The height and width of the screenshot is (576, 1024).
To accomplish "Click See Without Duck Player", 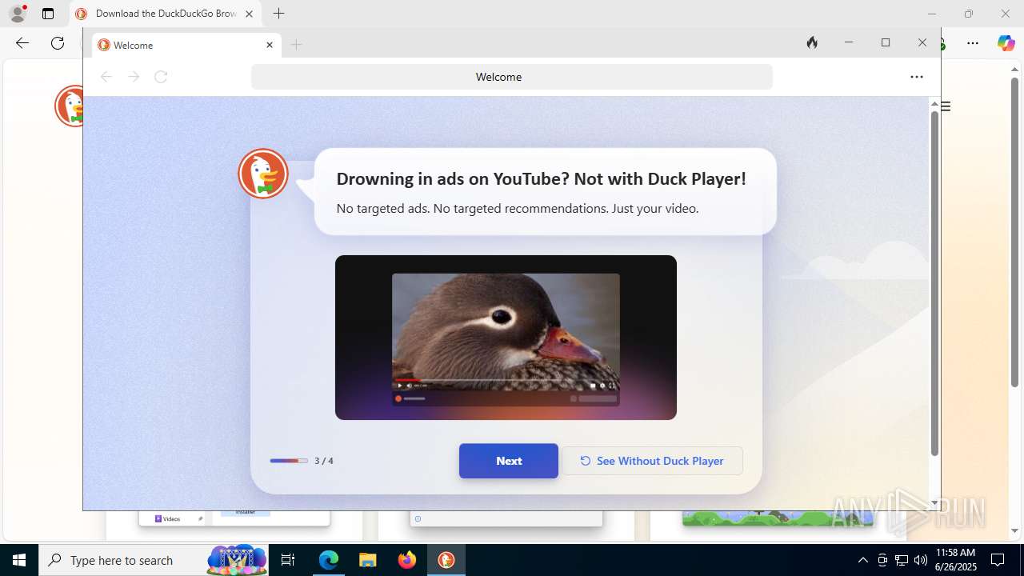I will pyautogui.click(x=652, y=461).
